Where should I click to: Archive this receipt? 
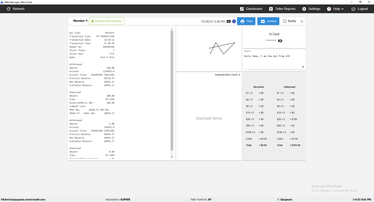[x=268, y=21]
